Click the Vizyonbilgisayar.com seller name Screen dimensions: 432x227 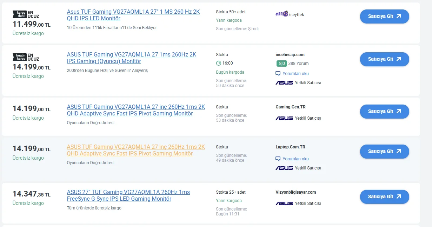pyautogui.click(x=296, y=192)
